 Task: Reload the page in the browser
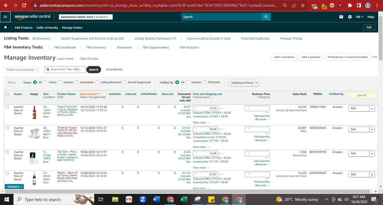point(24,5)
